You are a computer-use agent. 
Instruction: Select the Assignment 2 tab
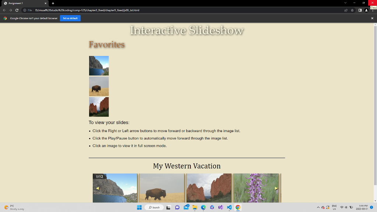[x=25, y=3]
